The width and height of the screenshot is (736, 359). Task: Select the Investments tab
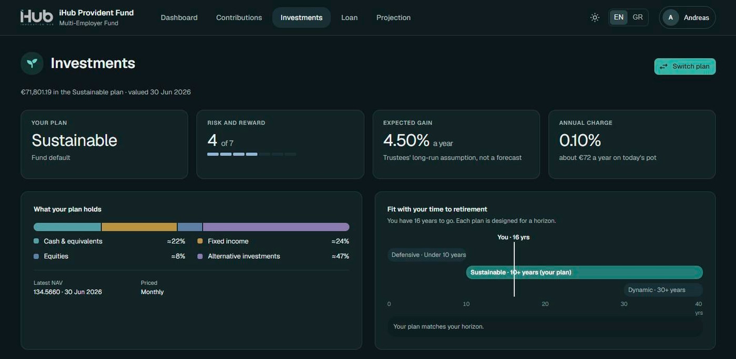point(301,17)
